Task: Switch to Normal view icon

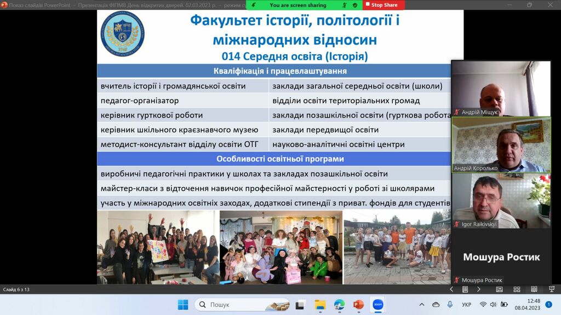Action: [x=499, y=289]
